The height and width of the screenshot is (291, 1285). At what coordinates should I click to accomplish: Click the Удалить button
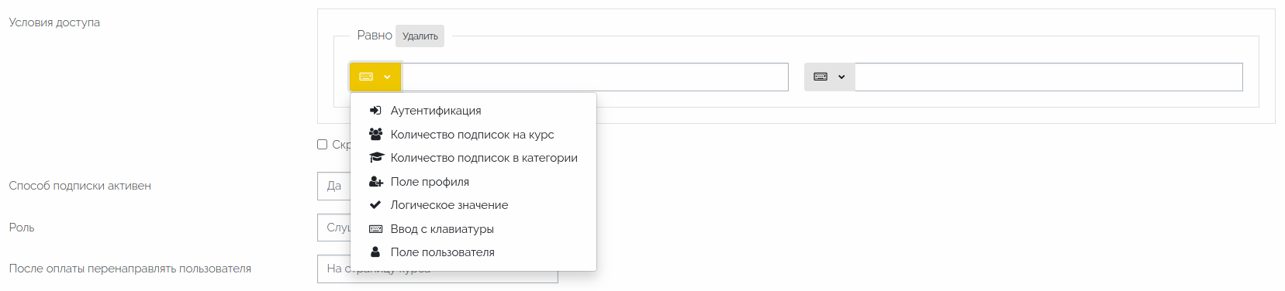[420, 36]
